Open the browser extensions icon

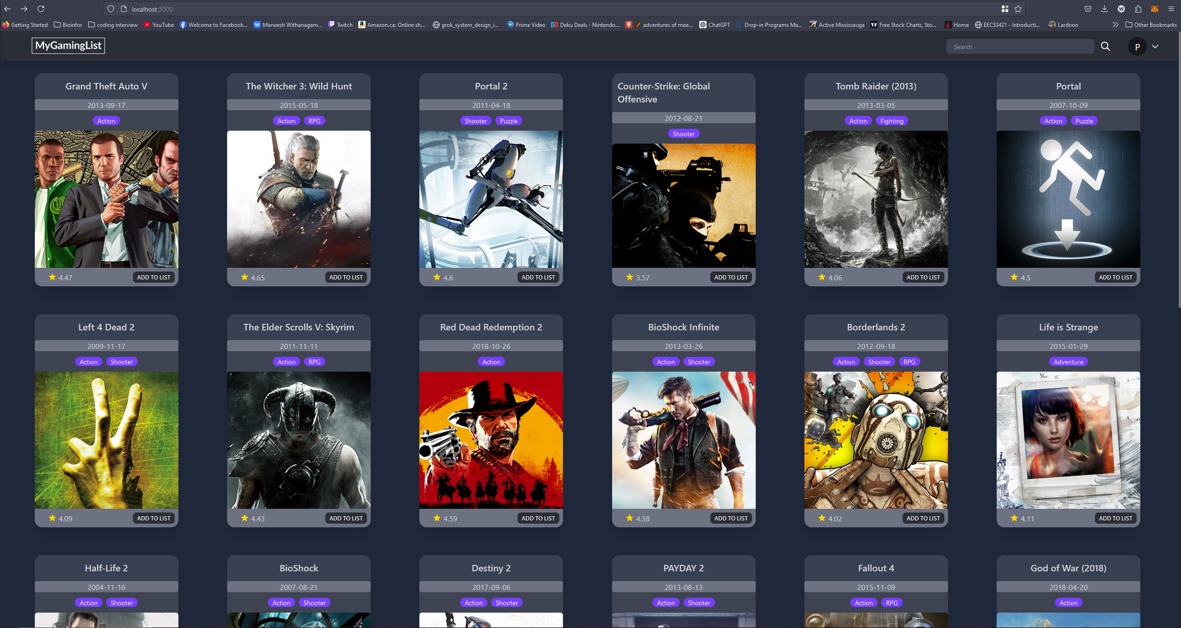(x=1138, y=9)
